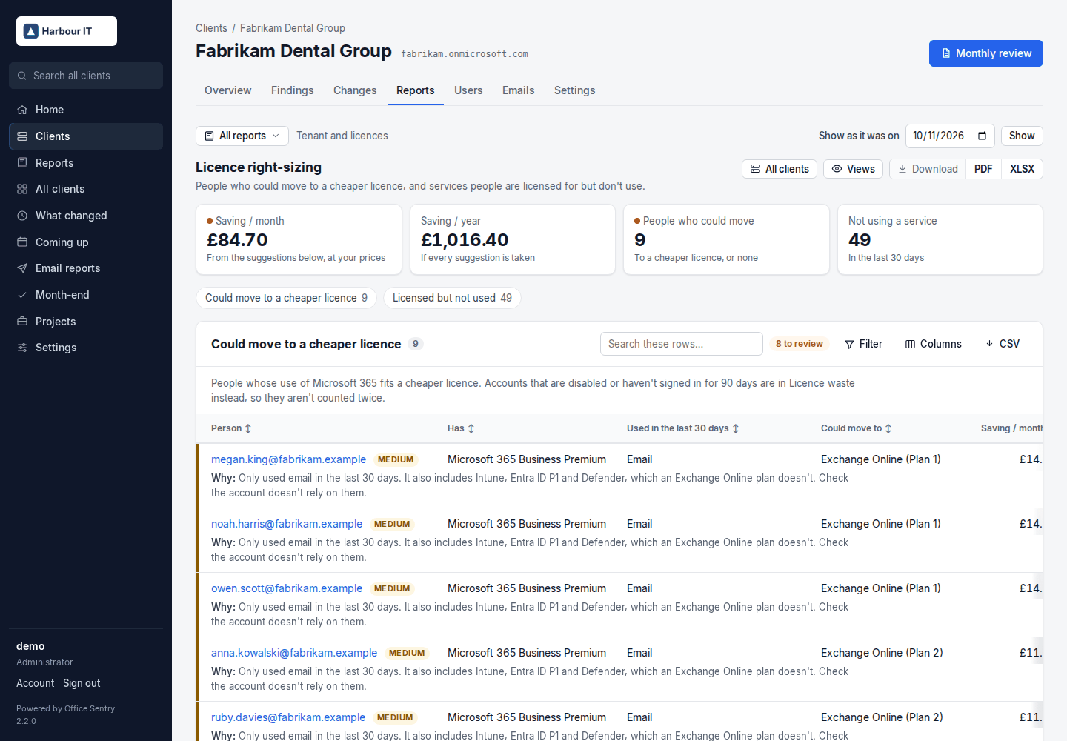
Task: Sort by Could move to column
Action: (857, 428)
